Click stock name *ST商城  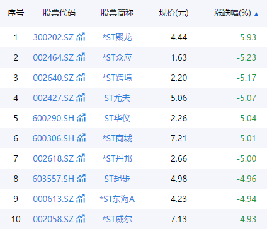pos(117,138)
